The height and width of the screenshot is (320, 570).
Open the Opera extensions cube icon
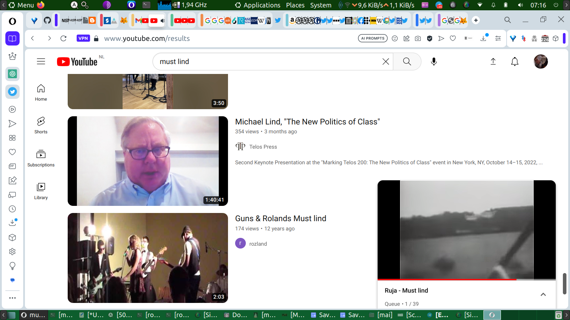click(556, 38)
